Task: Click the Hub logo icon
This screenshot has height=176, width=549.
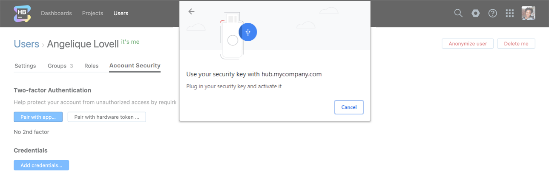Action: click(x=22, y=13)
